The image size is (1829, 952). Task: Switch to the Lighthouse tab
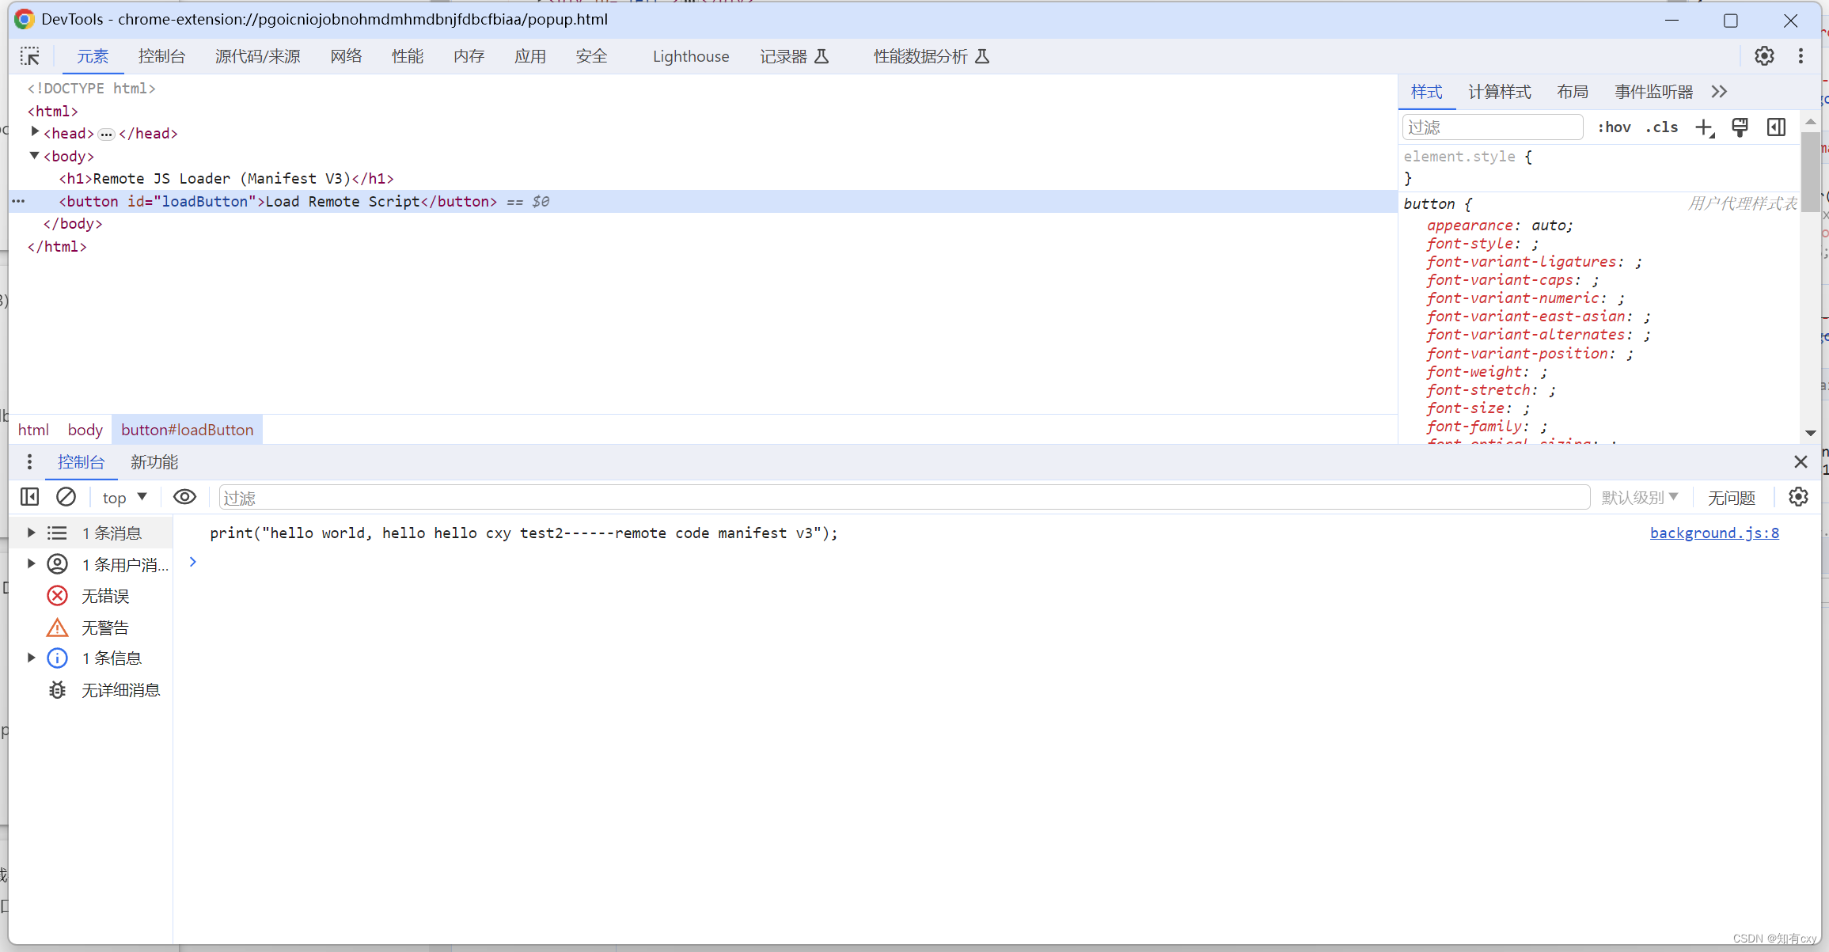point(690,56)
